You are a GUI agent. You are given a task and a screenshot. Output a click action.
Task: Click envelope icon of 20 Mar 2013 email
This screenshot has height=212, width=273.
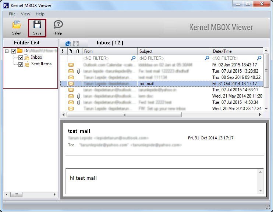71,109
